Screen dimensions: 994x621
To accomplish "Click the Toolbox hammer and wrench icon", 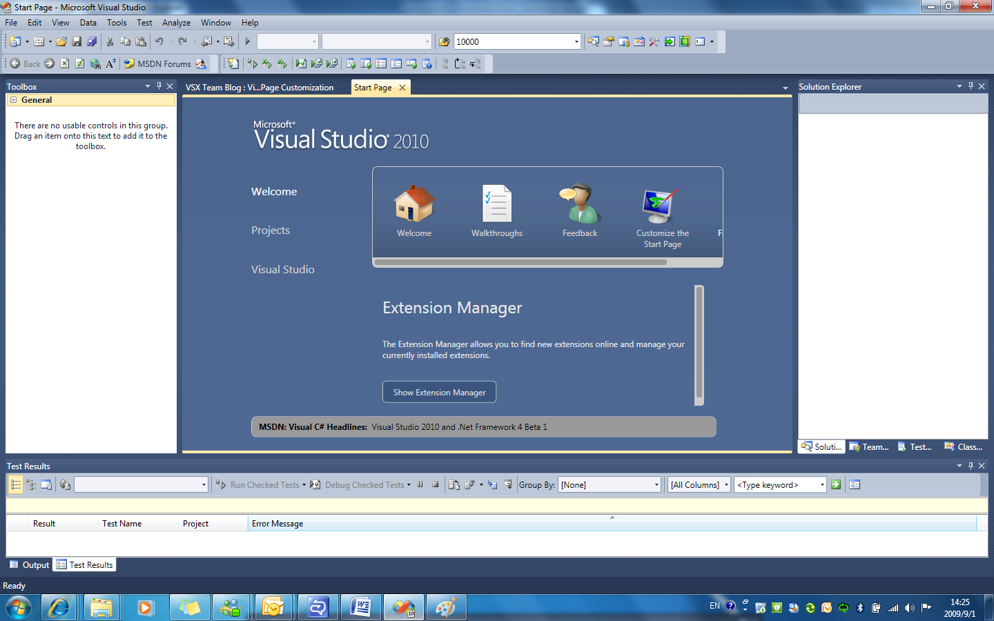I will point(654,41).
